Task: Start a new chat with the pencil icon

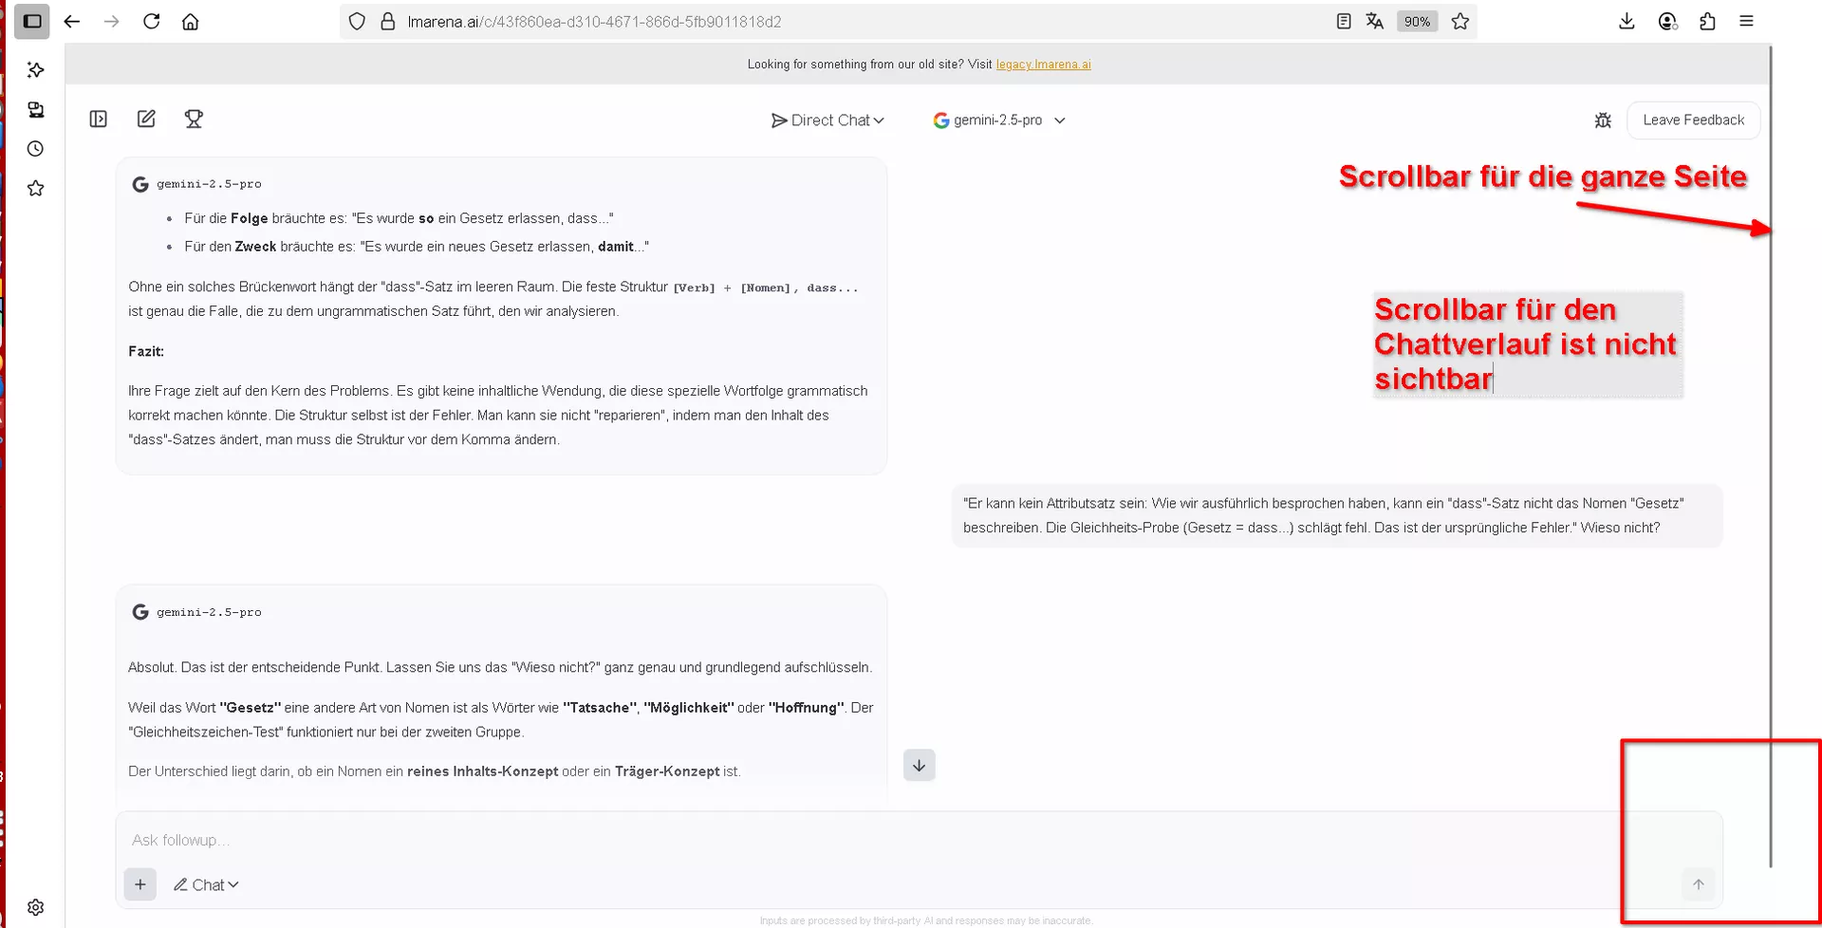Action: tap(146, 119)
